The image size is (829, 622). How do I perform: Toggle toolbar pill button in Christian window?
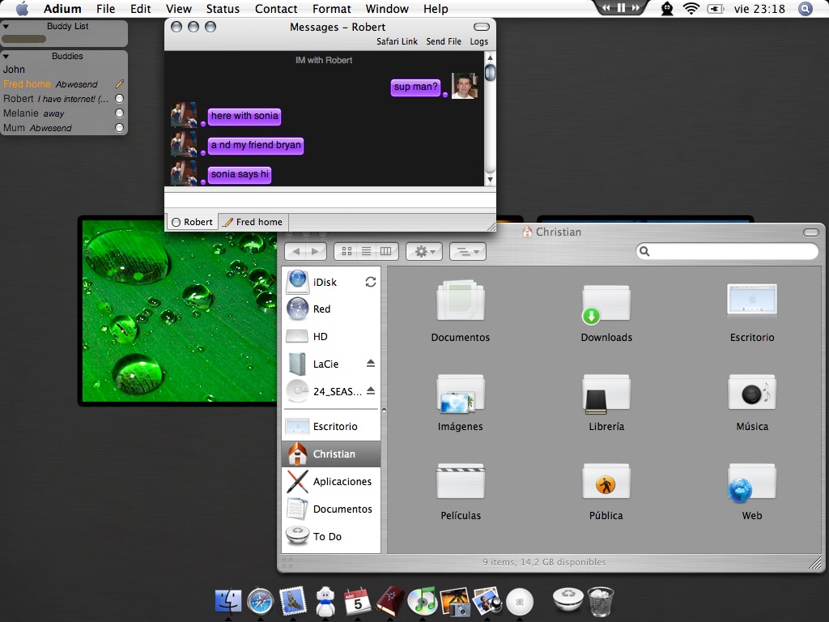point(811,232)
